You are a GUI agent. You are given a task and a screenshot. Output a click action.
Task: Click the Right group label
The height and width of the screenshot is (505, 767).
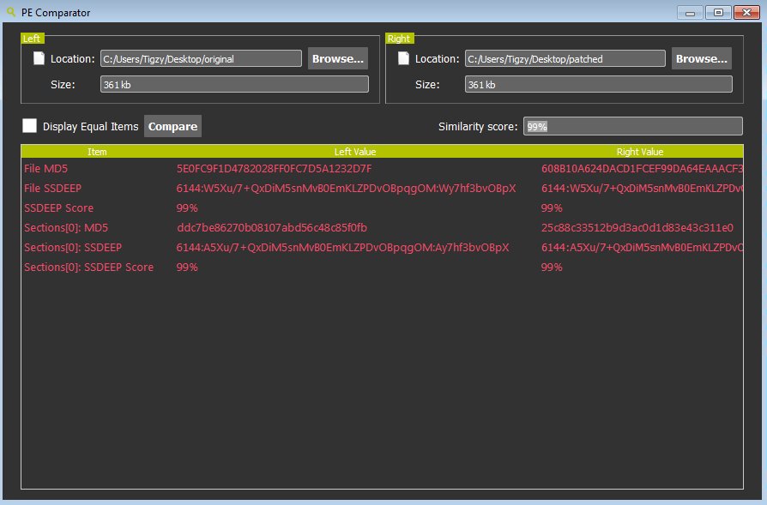399,38
